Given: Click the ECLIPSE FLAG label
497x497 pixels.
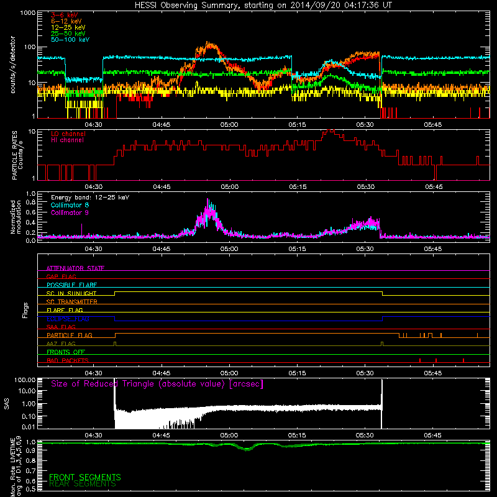Looking at the screenshot, I should pyautogui.click(x=68, y=319).
